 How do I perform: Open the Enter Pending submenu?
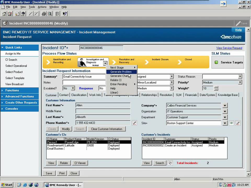122,84
